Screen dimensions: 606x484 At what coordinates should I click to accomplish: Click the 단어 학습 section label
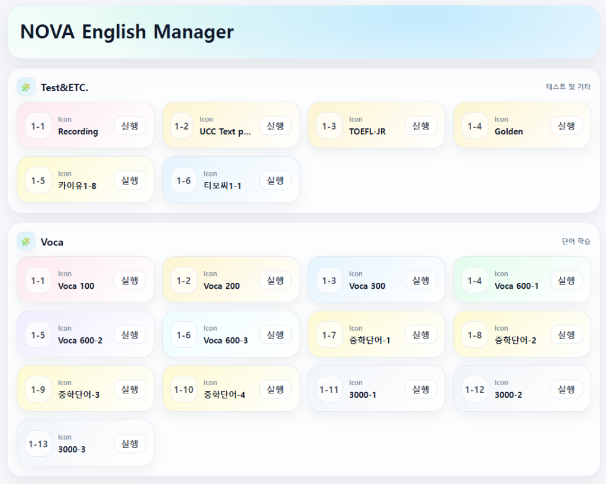tap(576, 241)
